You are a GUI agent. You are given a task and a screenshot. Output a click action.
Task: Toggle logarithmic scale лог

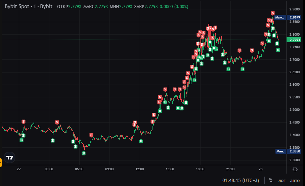[x=282, y=181]
